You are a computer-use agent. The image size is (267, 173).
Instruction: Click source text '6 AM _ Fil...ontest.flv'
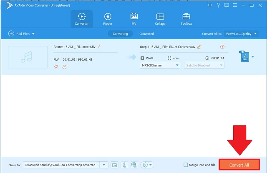pyautogui.click(x=81, y=47)
